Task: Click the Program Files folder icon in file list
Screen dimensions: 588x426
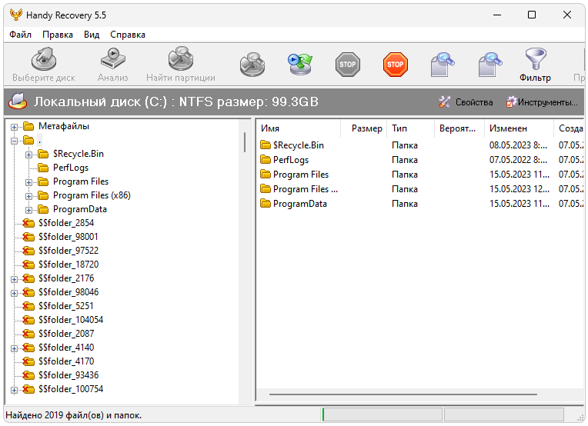Action: click(x=266, y=175)
